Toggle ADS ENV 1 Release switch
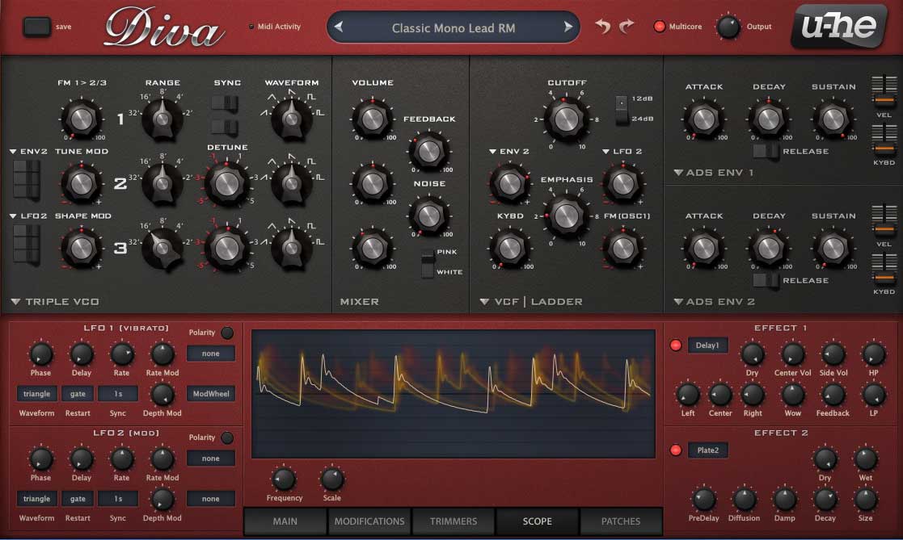 [x=766, y=151]
